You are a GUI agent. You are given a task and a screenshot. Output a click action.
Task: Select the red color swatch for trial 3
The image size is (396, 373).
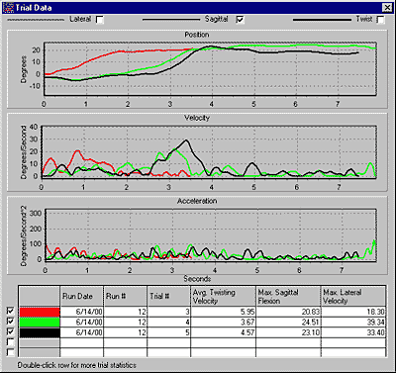coord(40,312)
